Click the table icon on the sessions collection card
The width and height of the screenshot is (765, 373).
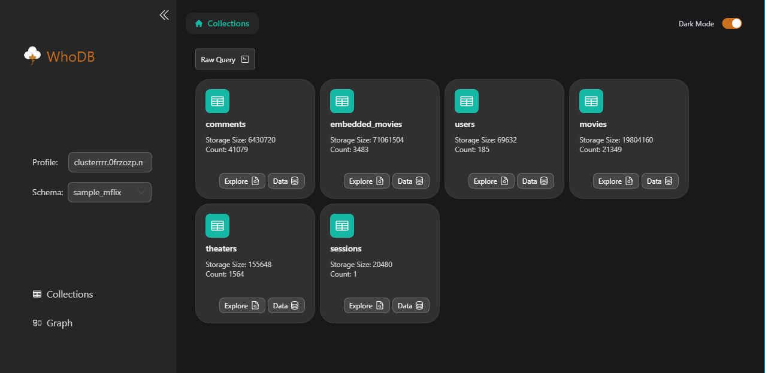coord(341,225)
